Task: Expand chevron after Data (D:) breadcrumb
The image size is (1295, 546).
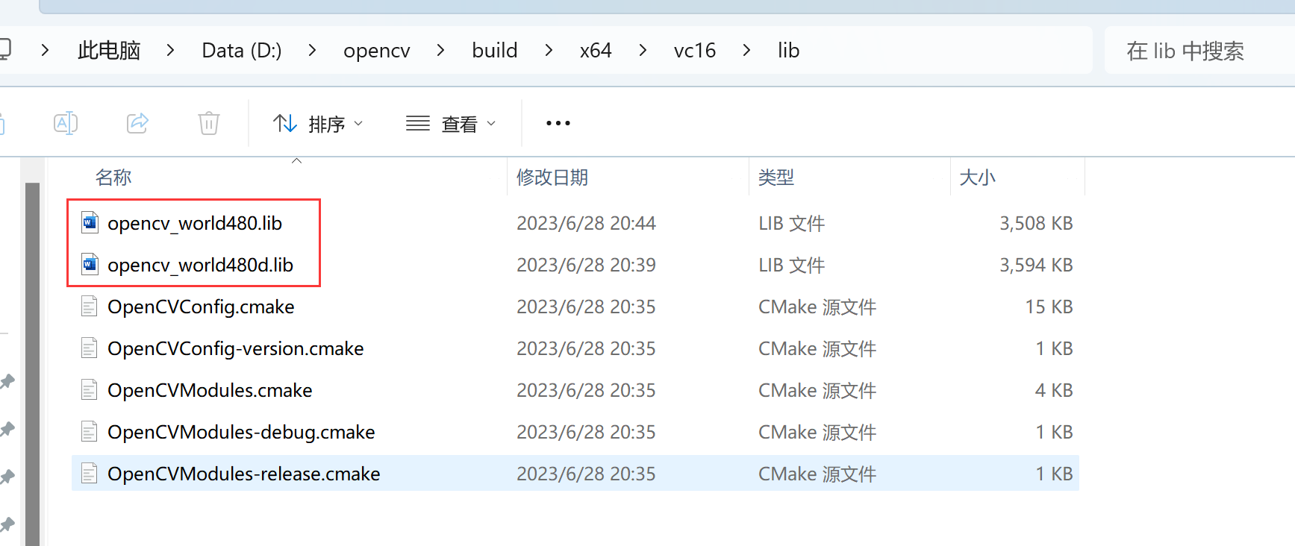Action: [312, 51]
